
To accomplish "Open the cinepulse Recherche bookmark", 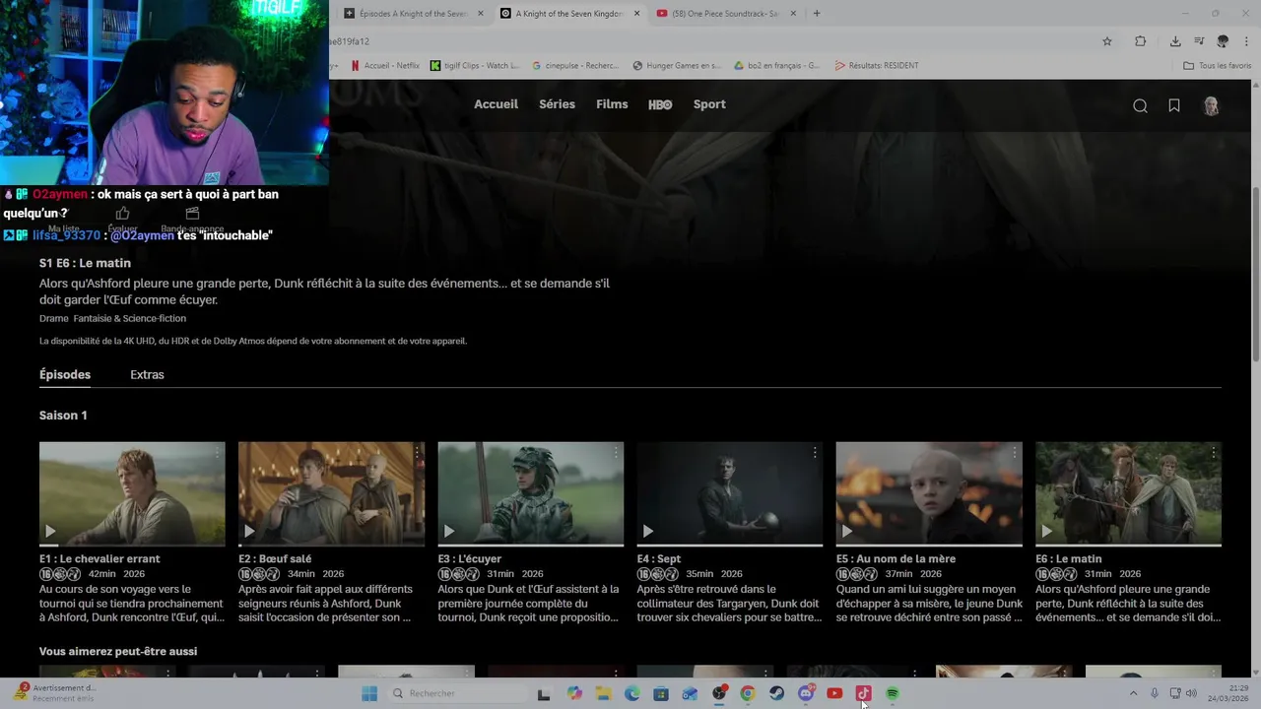I will pyautogui.click(x=575, y=66).
